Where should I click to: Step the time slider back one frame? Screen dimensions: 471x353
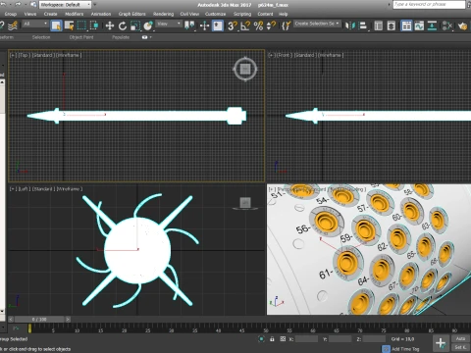click(11, 319)
